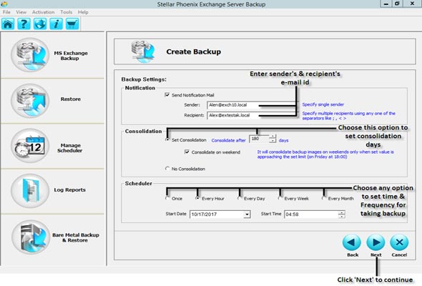
Task: Click the 'Consolidate after' label
Action: (x=228, y=140)
